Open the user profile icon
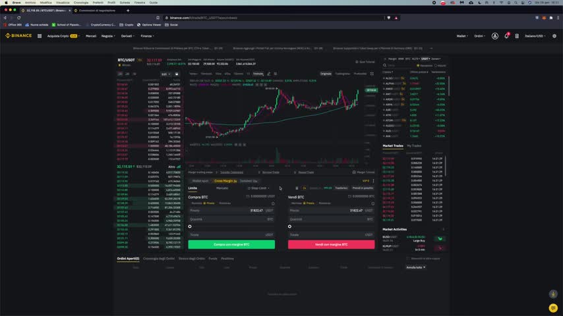 495,36
